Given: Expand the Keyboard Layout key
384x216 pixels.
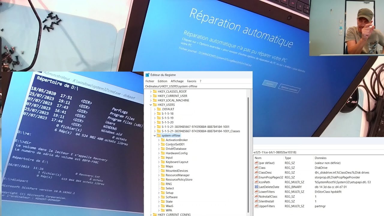Looking at the screenshot, I should click(x=159, y=162).
